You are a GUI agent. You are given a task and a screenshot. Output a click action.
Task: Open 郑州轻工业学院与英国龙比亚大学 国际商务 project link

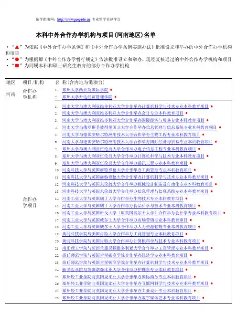pos(127,276)
